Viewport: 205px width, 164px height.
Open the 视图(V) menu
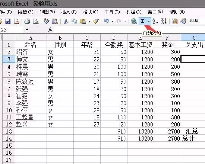[47, 12]
